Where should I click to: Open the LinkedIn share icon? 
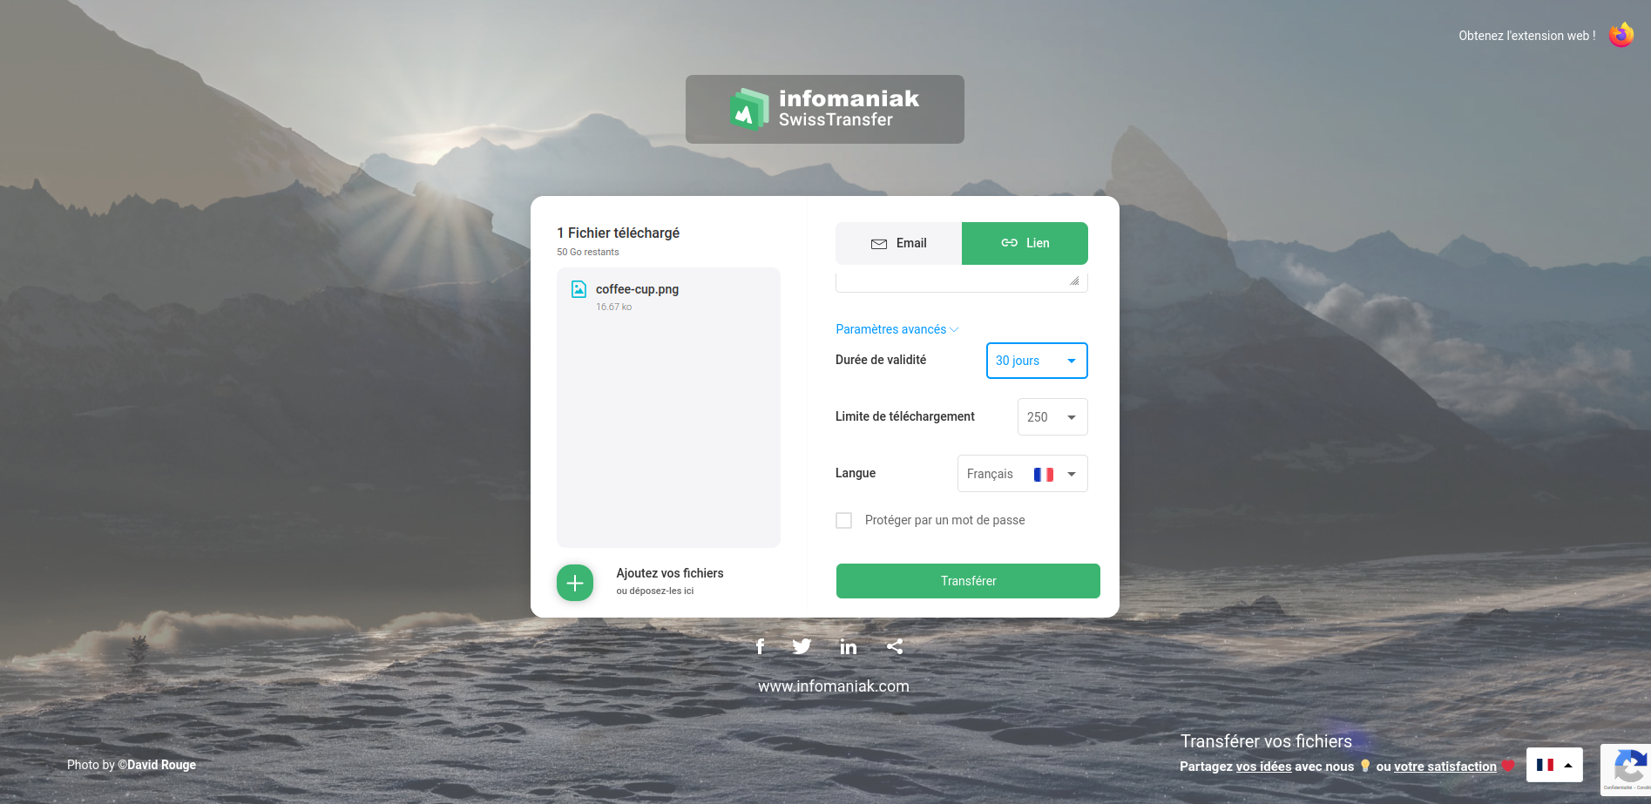coord(849,646)
